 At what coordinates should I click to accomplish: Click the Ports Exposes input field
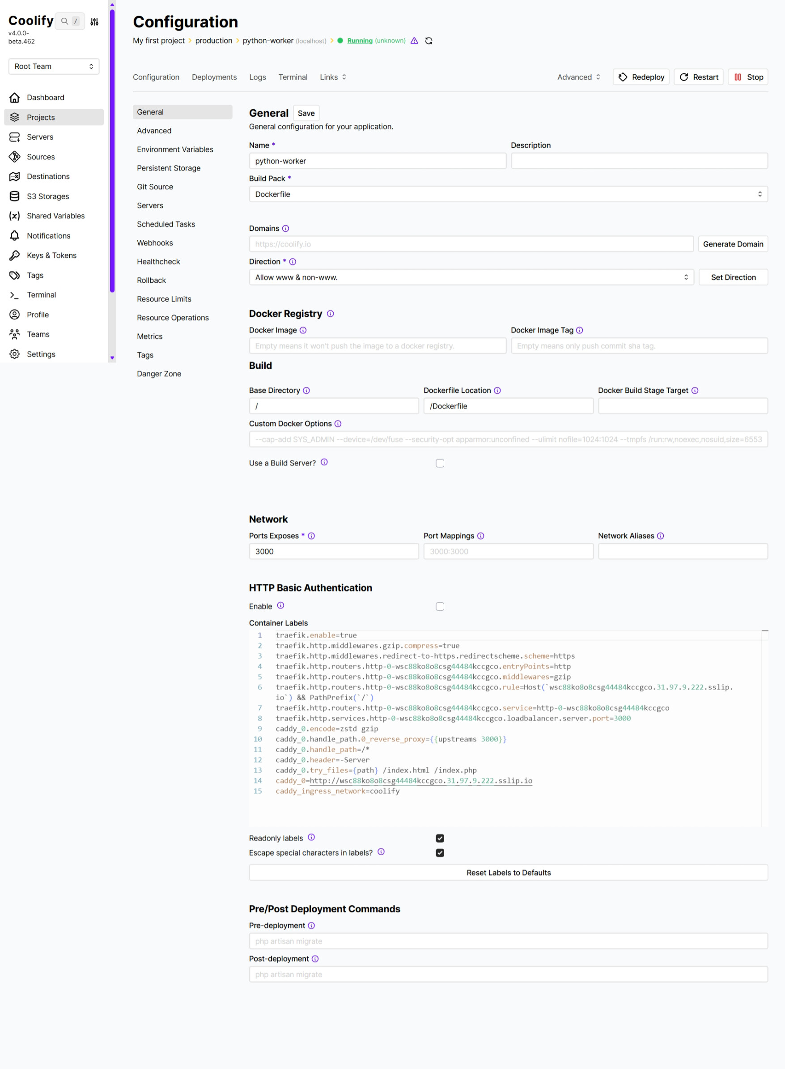pyautogui.click(x=334, y=551)
